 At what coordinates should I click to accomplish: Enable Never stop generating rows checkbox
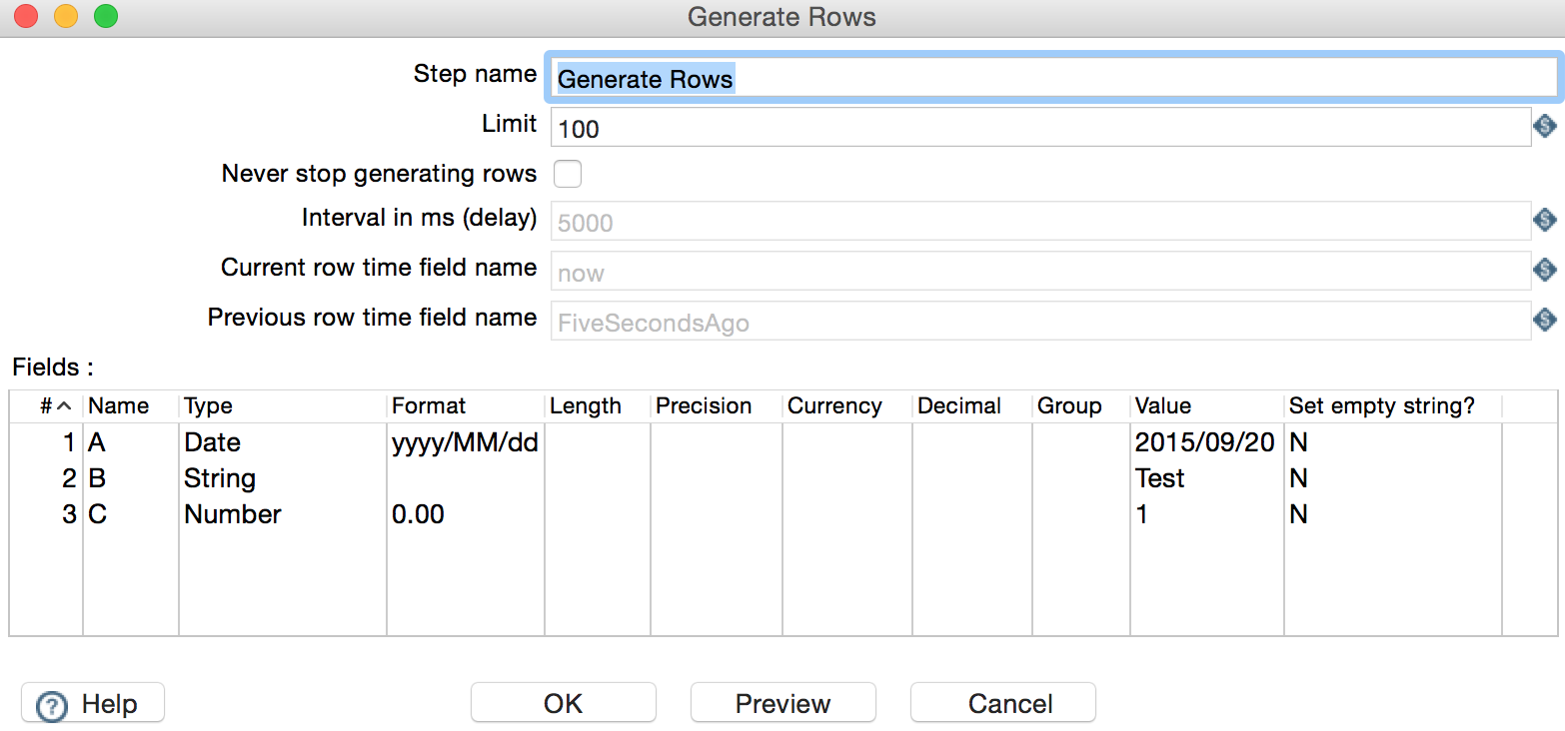coord(568,175)
